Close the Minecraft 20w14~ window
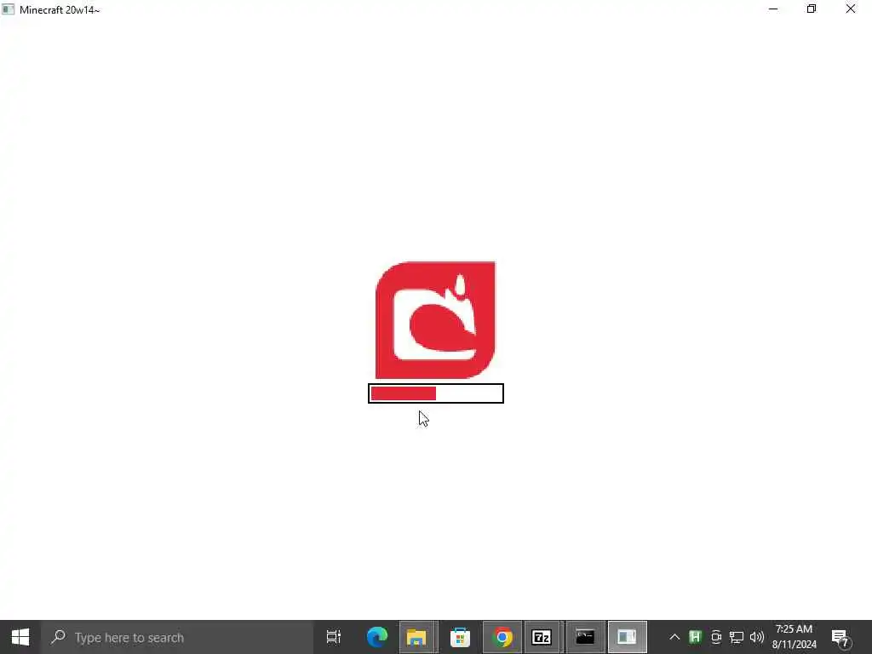 coord(851,9)
